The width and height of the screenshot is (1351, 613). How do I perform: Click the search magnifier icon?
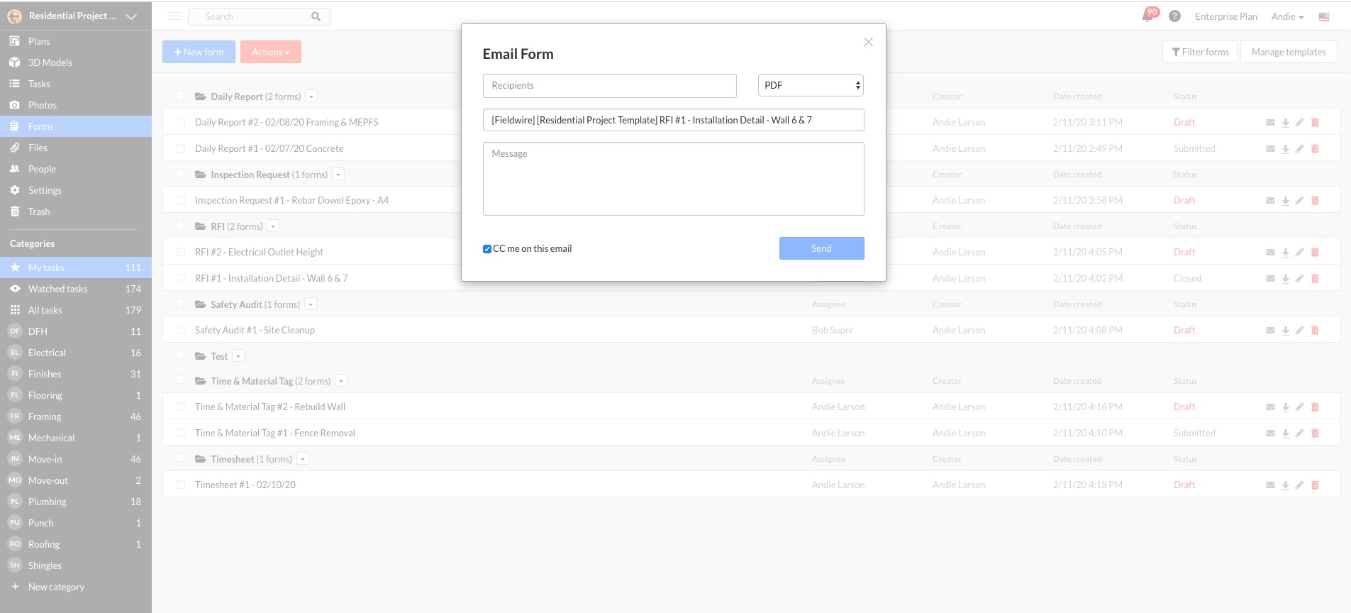click(x=316, y=16)
